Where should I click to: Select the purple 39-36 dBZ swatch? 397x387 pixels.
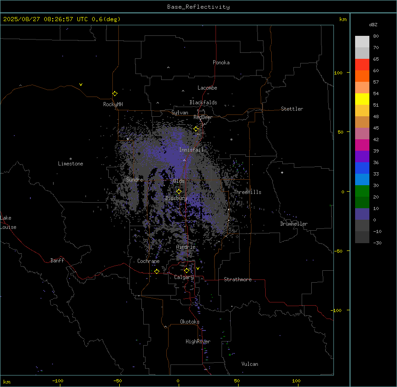(x=362, y=157)
